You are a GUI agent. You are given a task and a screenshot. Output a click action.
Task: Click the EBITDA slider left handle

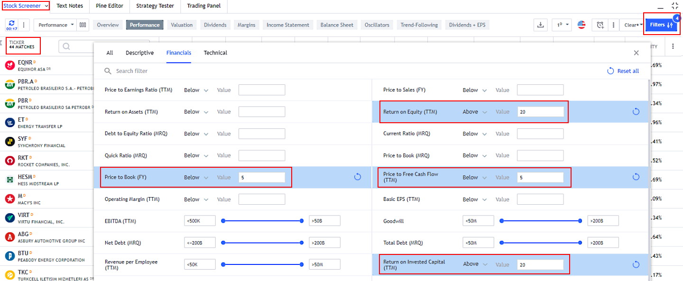click(x=223, y=221)
